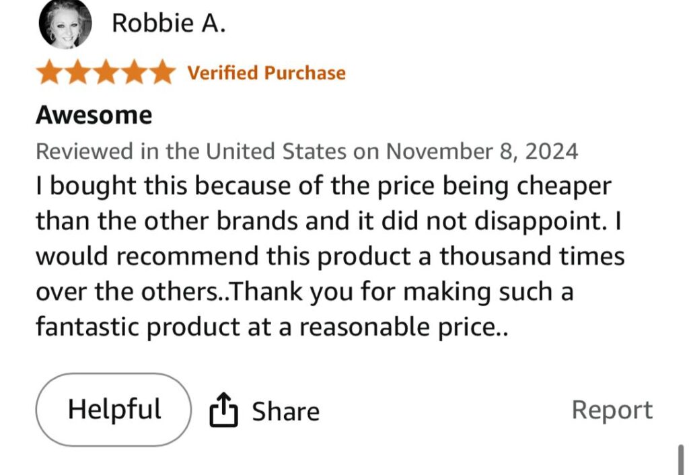Select the fifth (last) rating star
The height and width of the screenshot is (475, 689).
tap(161, 73)
